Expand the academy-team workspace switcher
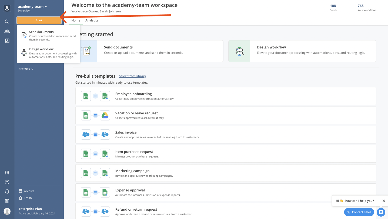The width and height of the screenshot is (388, 219). point(32,6)
